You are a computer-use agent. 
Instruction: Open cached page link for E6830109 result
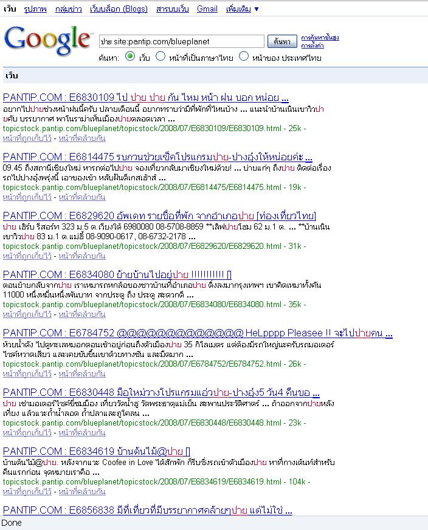click(x=27, y=138)
